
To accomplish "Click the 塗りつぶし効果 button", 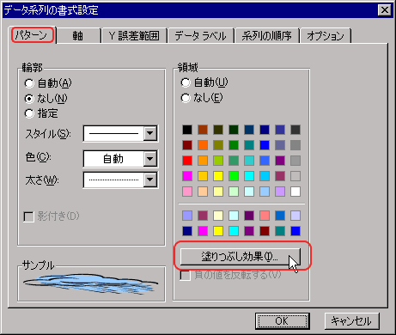I will click(240, 256).
